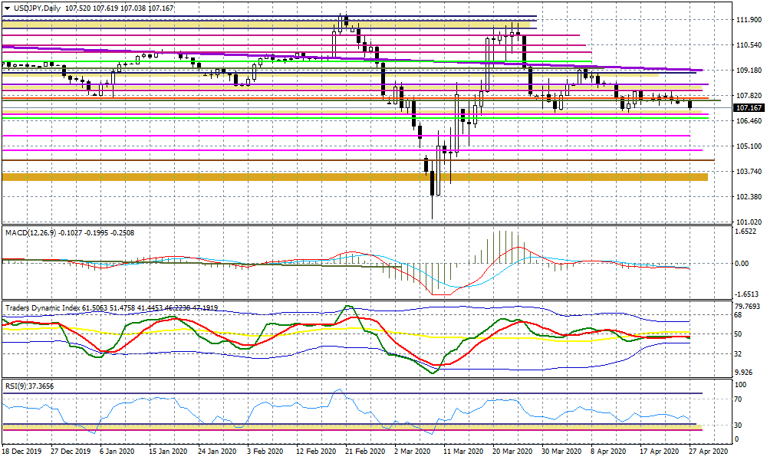
Task: Select the RSI(9) 37.3656 indicator label
Action: (29, 386)
